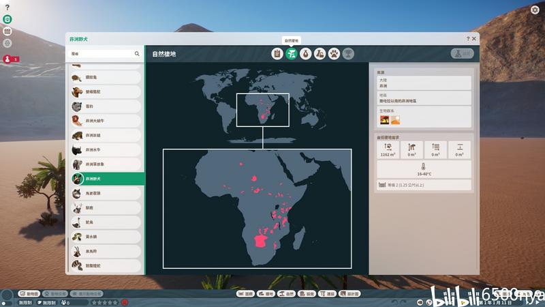Click the climbing area requirement tile

pyautogui.click(x=412, y=149)
